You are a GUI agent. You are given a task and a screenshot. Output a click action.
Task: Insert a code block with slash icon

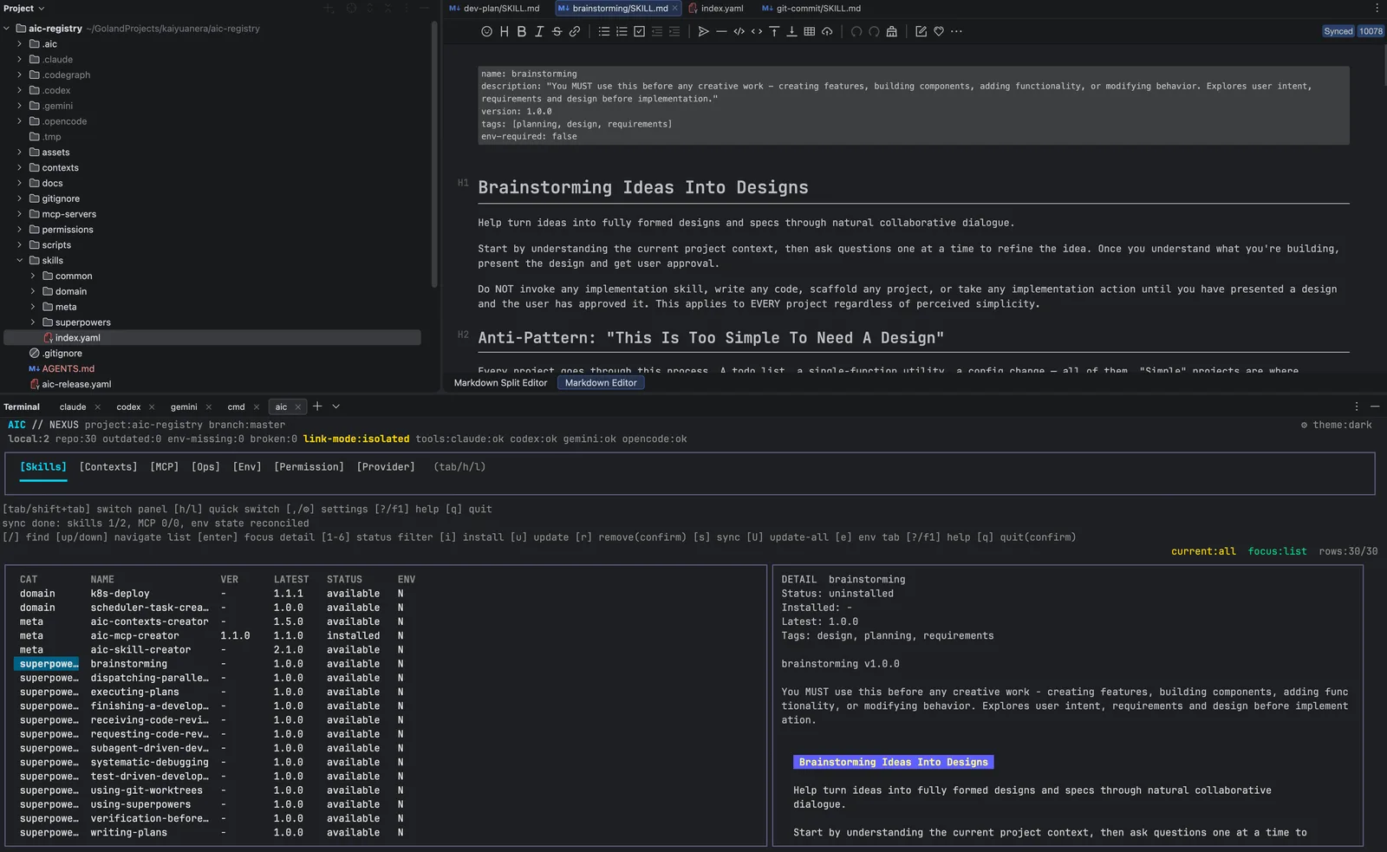coord(739,31)
